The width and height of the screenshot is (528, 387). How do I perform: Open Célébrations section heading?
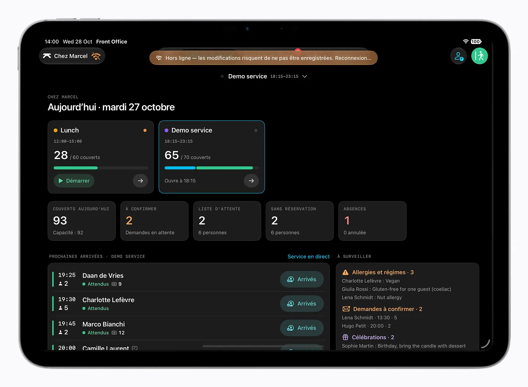coord(373,337)
